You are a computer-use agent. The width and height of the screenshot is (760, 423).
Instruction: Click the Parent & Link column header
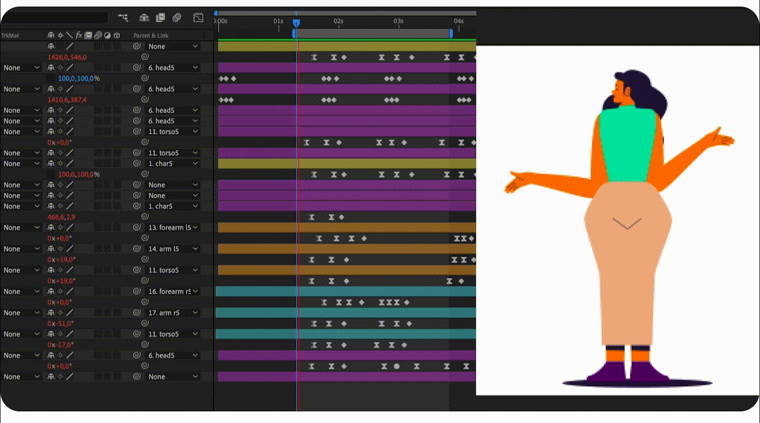coord(150,35)
